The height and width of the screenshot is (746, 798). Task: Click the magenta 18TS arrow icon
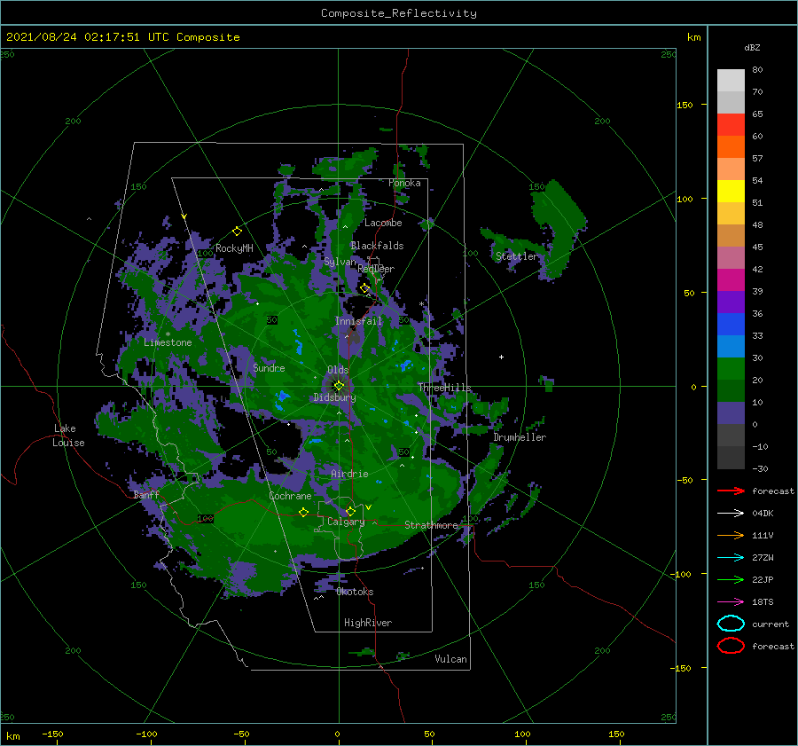tap(731, 602)
